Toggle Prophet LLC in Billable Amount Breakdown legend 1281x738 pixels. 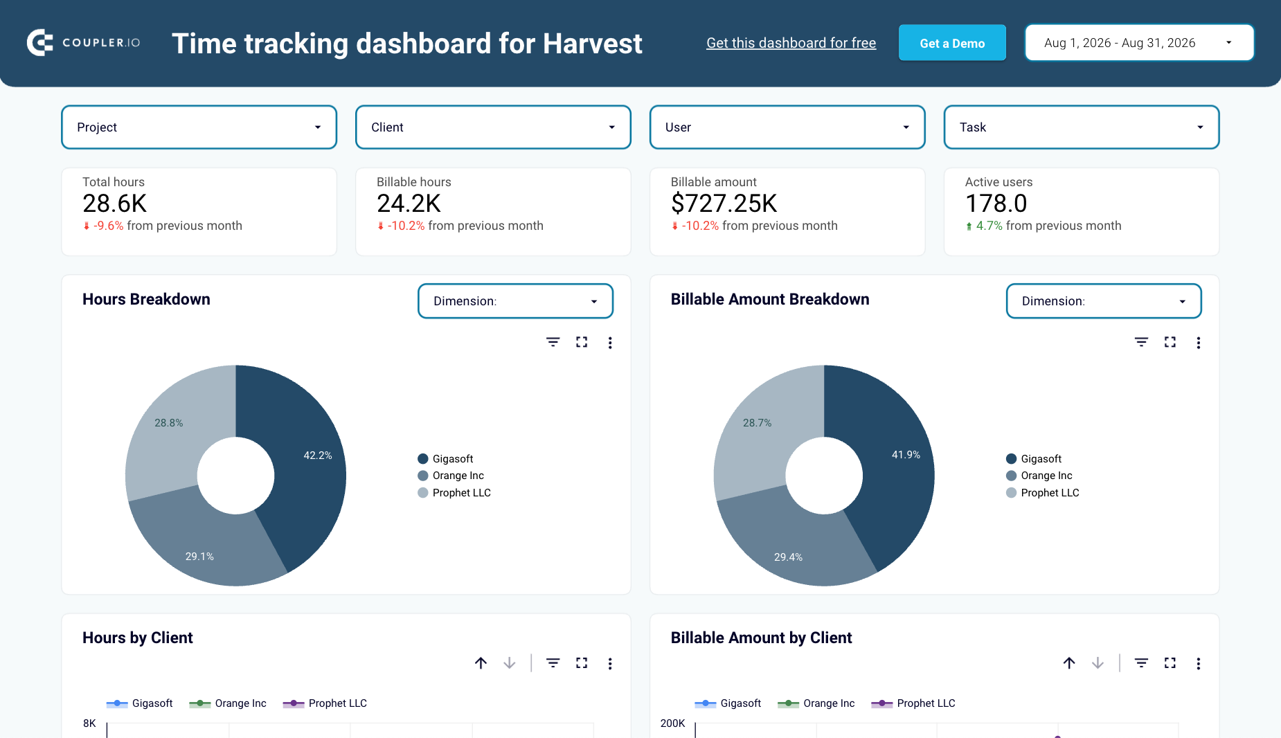[x=1043, y=493]
